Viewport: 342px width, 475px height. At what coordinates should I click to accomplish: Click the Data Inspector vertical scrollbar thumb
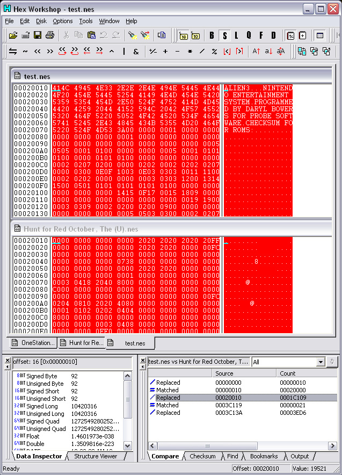click(128, 399)
